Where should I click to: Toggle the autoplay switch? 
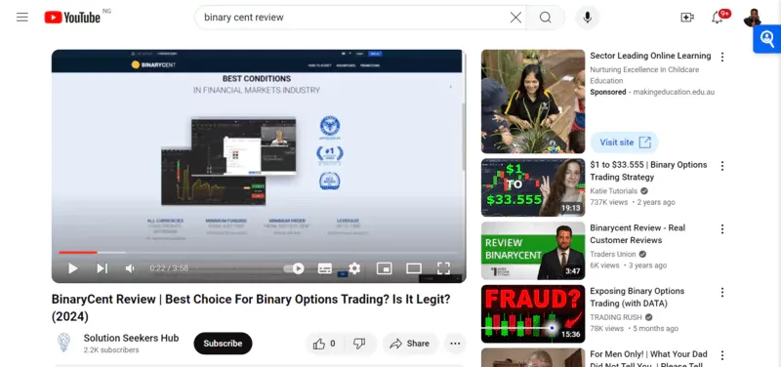click(294, 268)
